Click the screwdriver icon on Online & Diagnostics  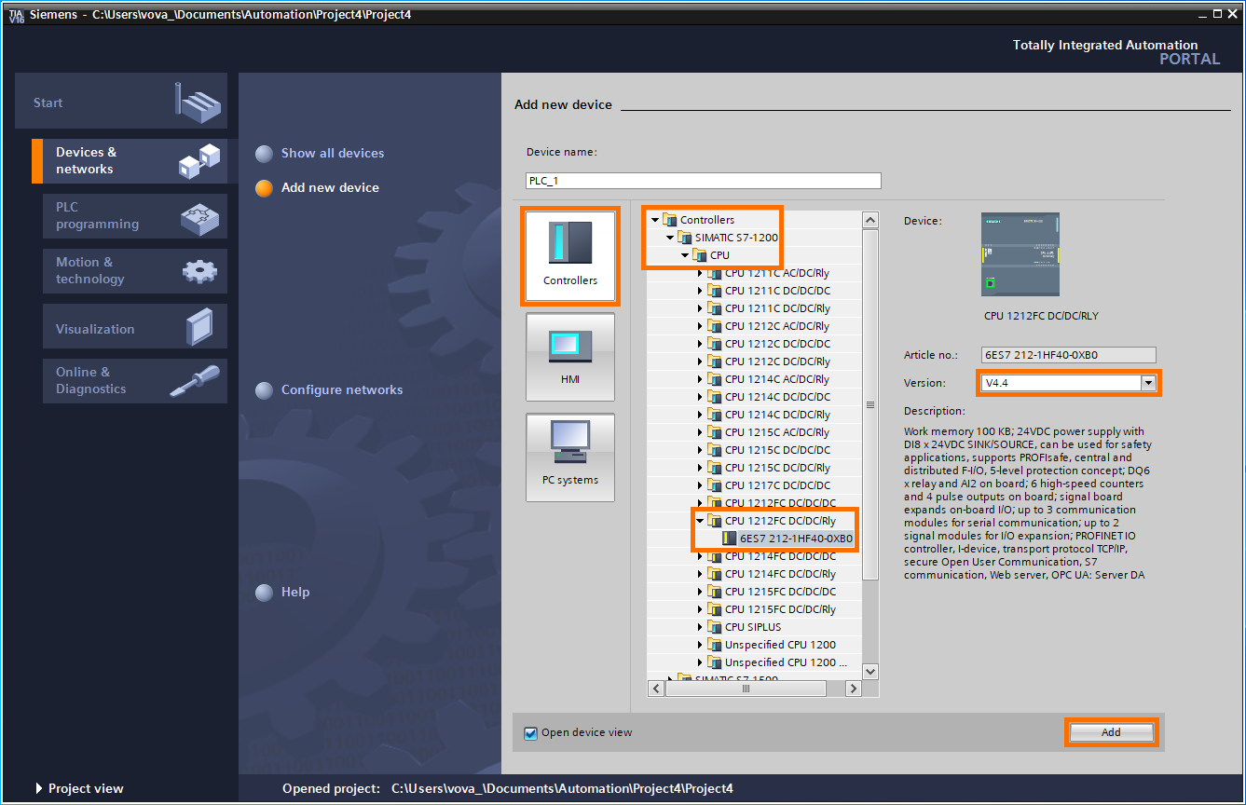click(196, 381)
